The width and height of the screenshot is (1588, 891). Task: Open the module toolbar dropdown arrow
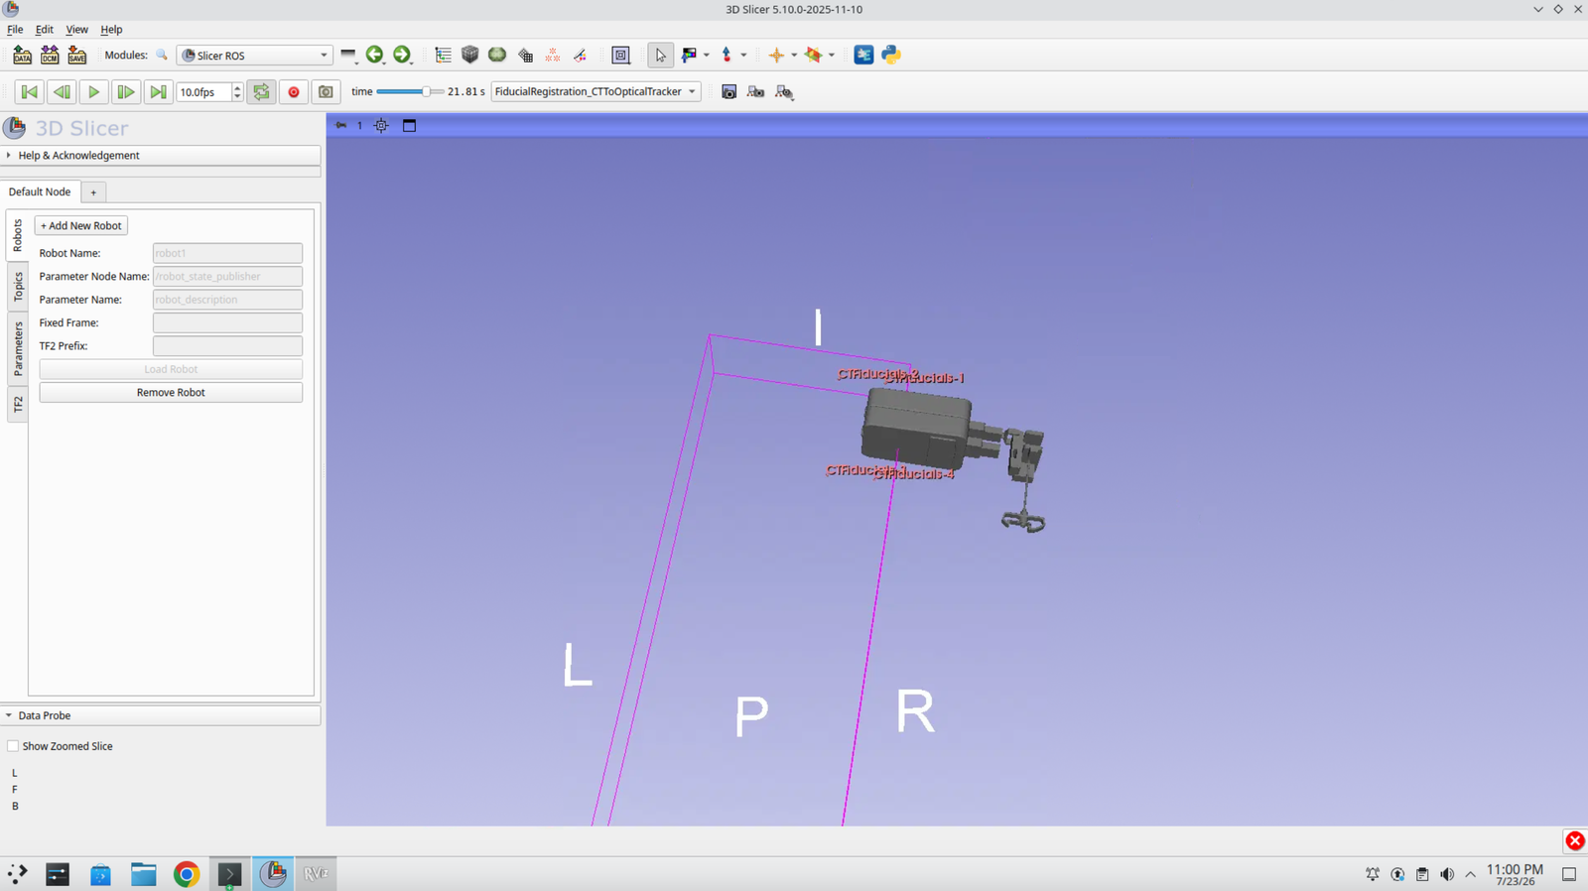(x=348, y=56)
